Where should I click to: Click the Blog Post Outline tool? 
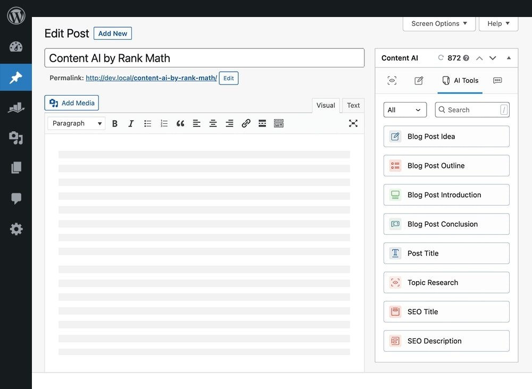[446, 165]
